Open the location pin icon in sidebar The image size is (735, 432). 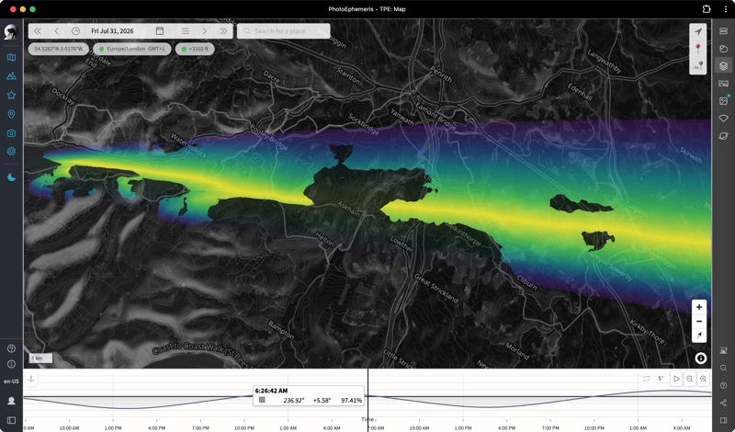point(11,114)
